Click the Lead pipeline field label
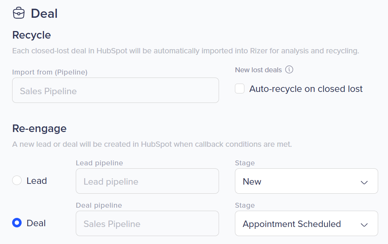Image resolution: width=388 pixels, height=244 pixels. [x=99, y=163]
